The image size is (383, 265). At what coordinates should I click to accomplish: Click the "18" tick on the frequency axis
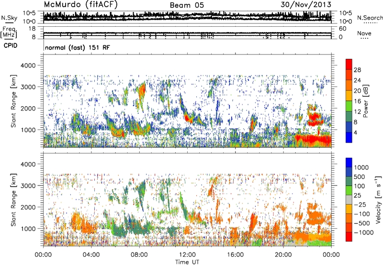point(32,29)
